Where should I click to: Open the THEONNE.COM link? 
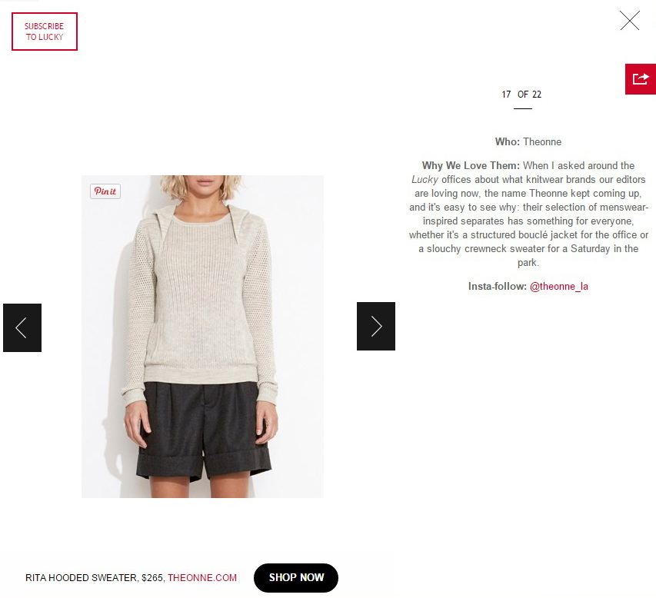tap(202, 577)
